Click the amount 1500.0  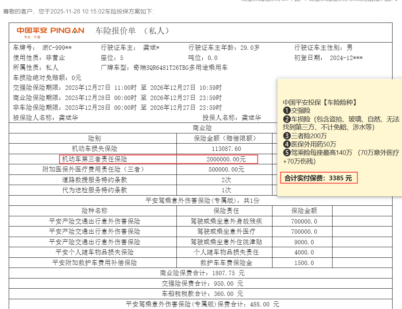[x=304, y=263]
